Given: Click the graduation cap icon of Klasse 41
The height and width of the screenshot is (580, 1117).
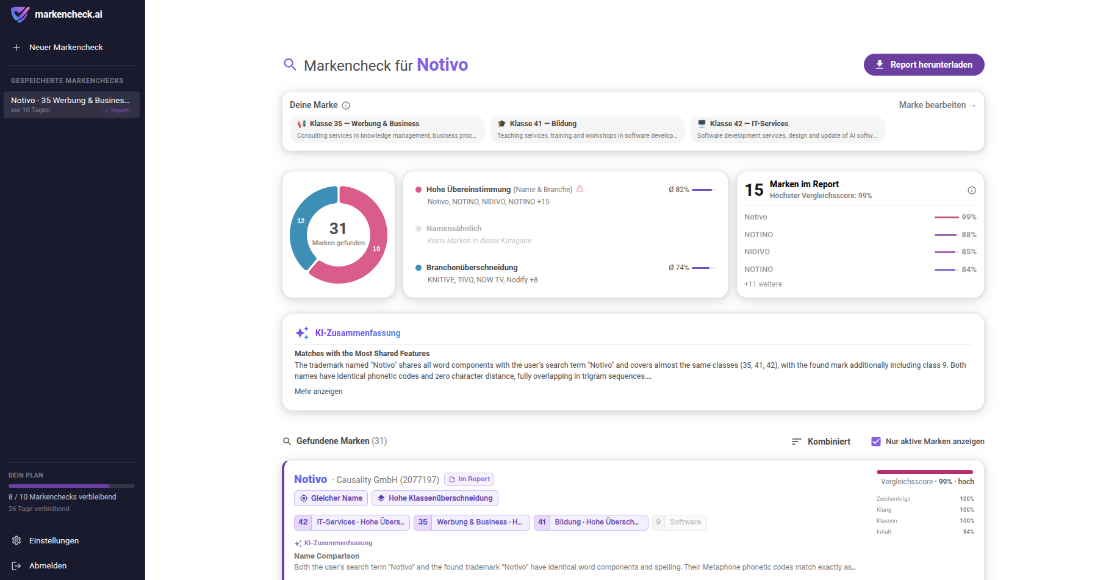Looking at the screenshot, I should pos(501,124).
